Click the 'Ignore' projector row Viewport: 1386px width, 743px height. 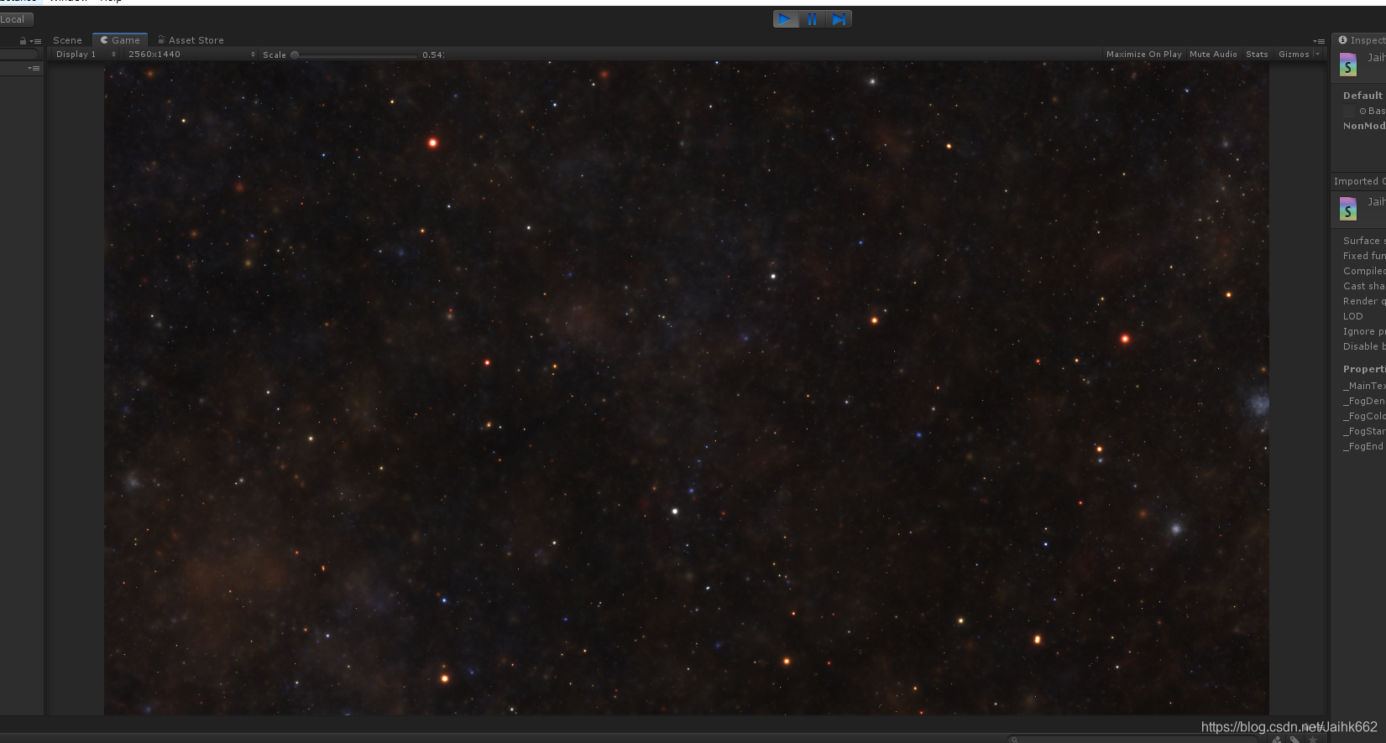[x=1364, y=331]
